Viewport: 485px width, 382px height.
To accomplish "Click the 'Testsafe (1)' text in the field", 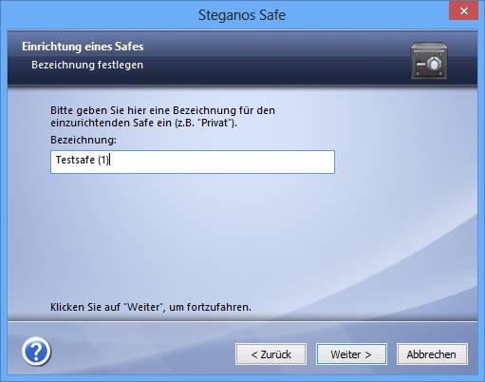I will tap(83, 160).
